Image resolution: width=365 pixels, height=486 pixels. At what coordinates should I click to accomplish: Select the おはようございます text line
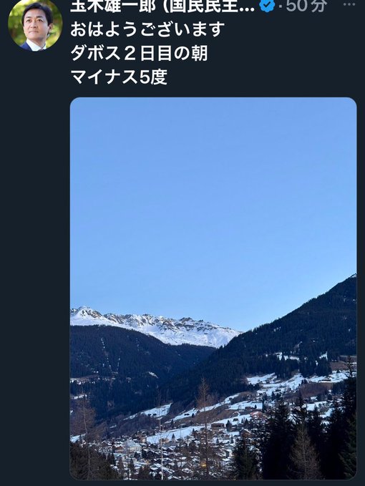pos(148,30)
